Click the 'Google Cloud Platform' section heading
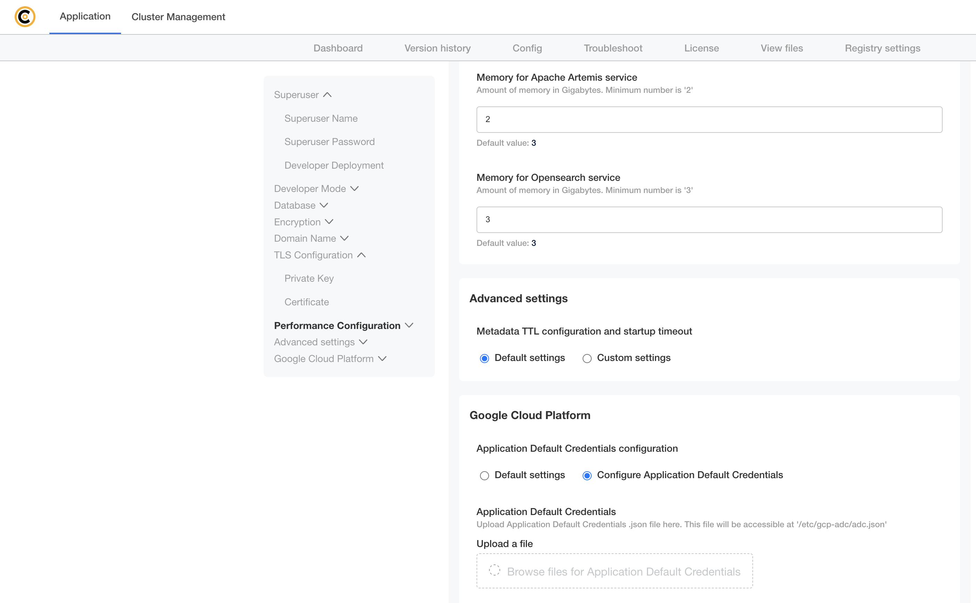The height and width of the screenshot is (603, 976). pos(530,415)
